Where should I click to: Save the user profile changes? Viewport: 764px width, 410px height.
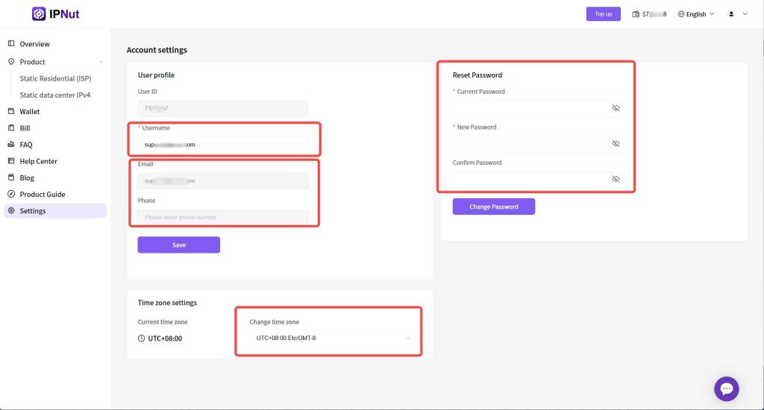point(178,245)
